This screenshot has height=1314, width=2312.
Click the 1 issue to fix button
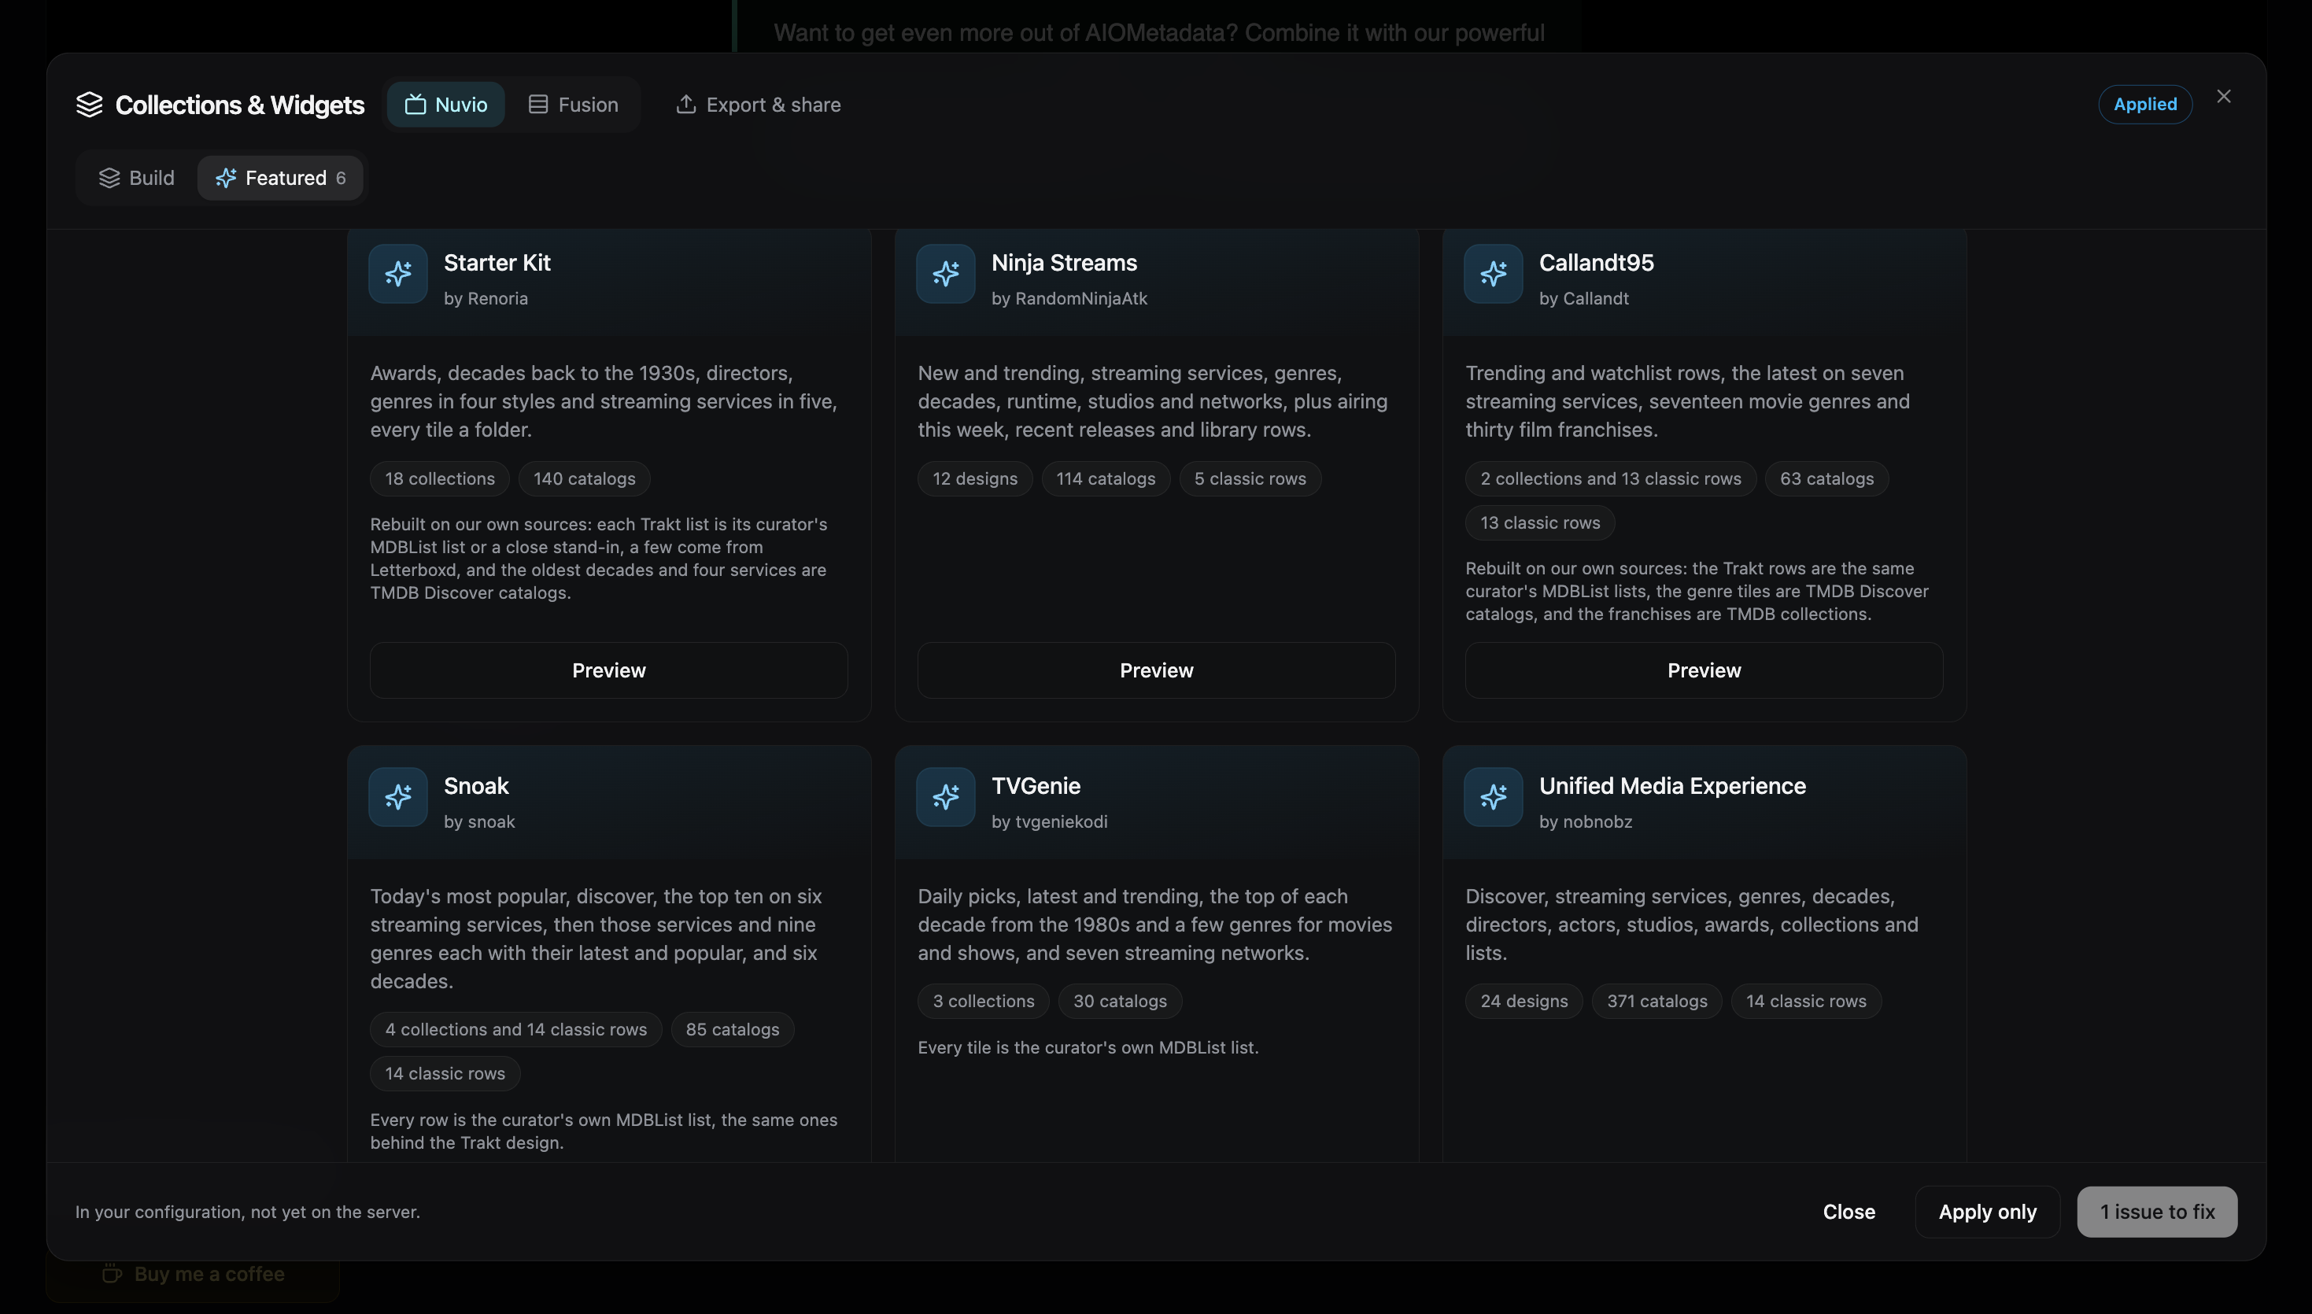point(2157,1212)
